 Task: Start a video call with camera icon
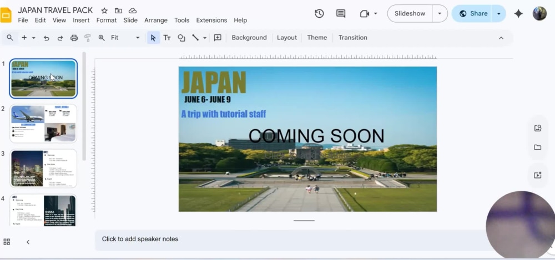(365, 13)
